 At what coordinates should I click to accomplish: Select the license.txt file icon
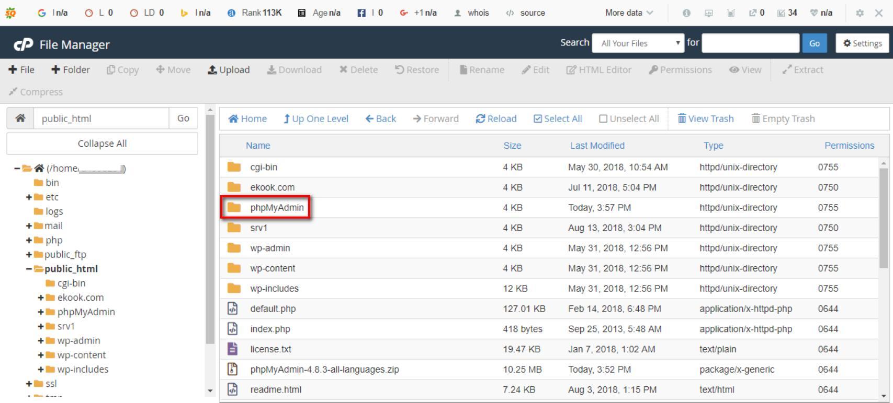pos(233,349)
